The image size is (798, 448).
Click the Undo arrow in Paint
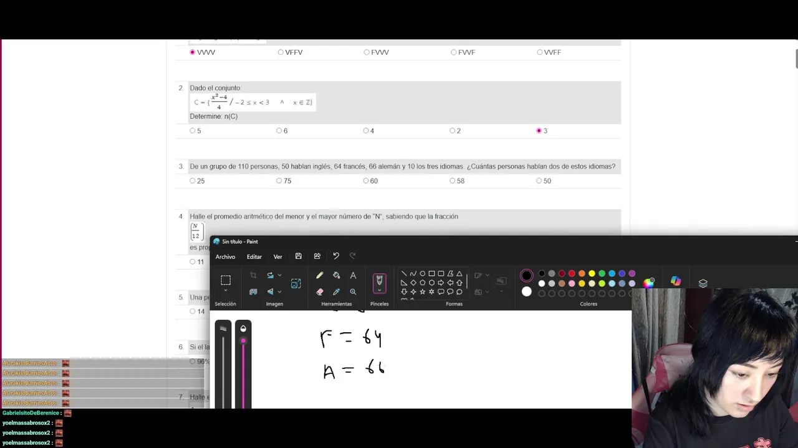click(336, 256)
